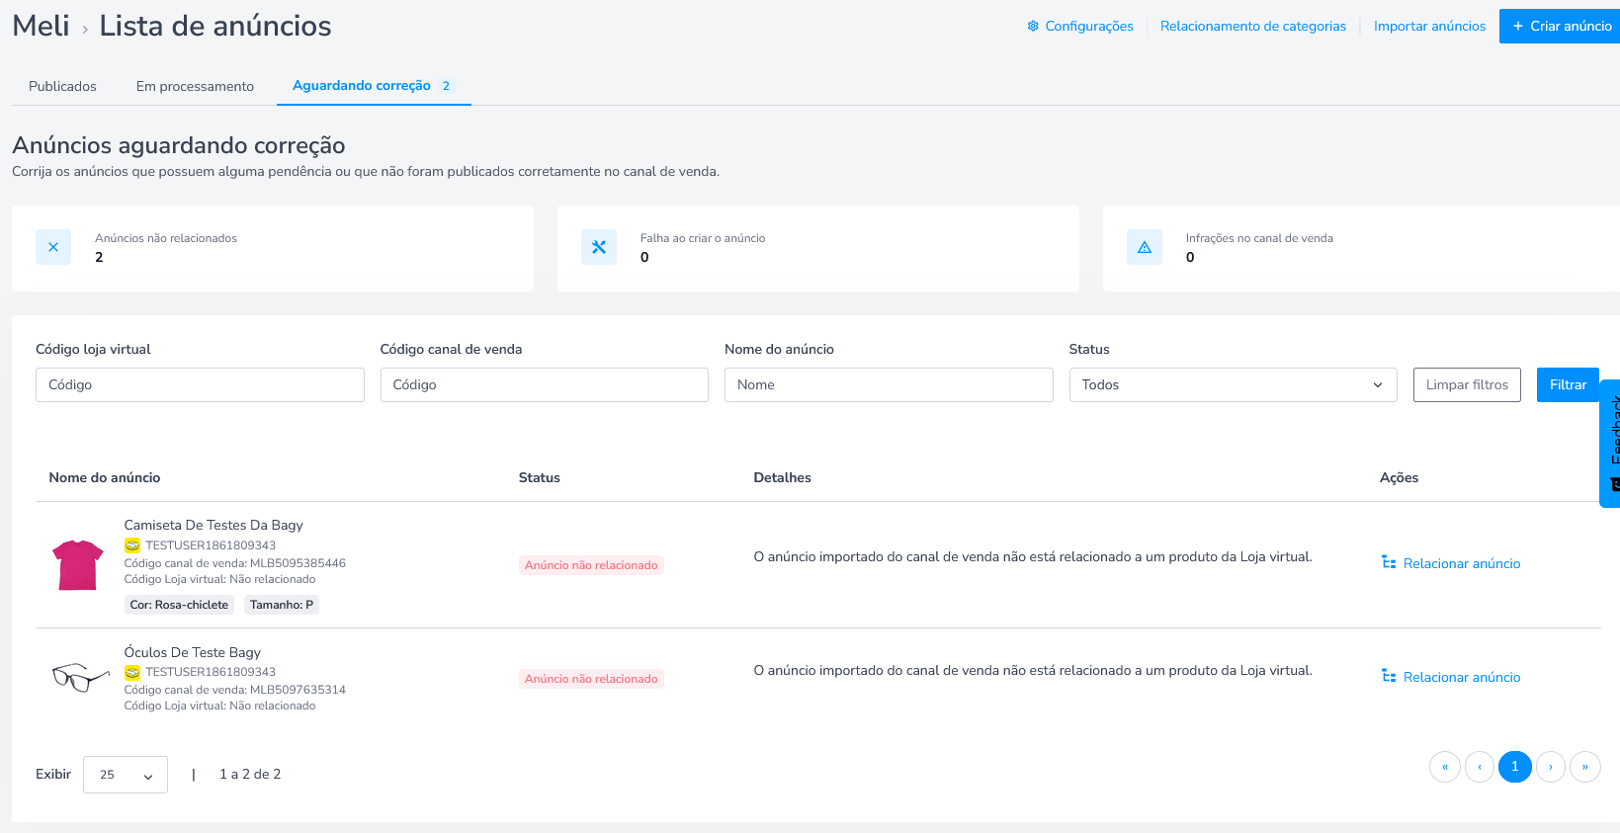
Task: Click MLB5097635314 sales channel code
Action: tap(298, 690)
